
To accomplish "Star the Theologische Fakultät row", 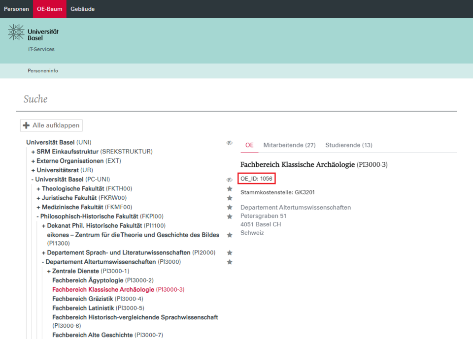I will pyautogui.click(x=230, y=189).
